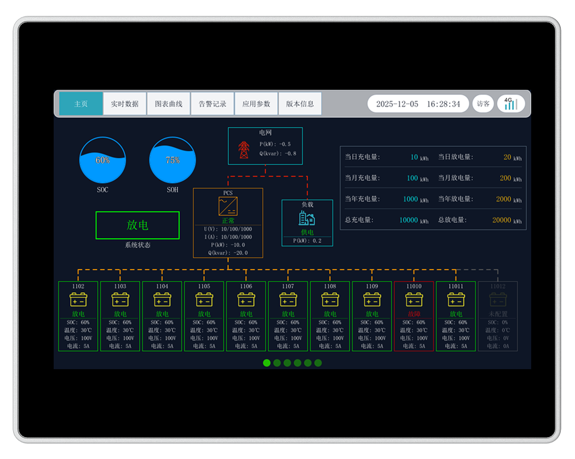Image resolution: width=575 pixels, height=459 pixels.
Task: Open the 应用参数 tab
Action: click(256, 104)
